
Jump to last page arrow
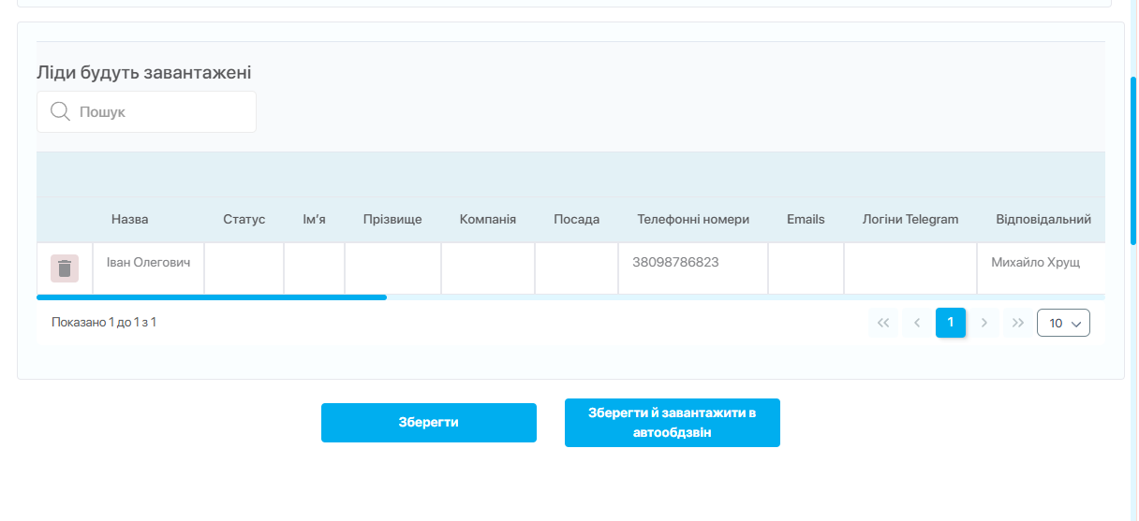coord(1017,323)
